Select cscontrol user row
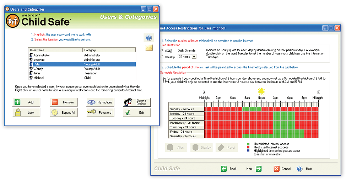This screenshot has width=346, height=181. pos(82,60)
